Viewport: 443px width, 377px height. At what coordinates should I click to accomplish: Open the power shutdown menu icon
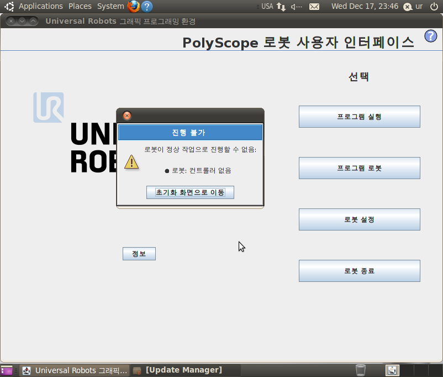434,7
